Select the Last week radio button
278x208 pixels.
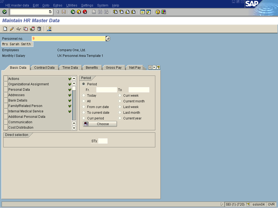pos(120,107)
